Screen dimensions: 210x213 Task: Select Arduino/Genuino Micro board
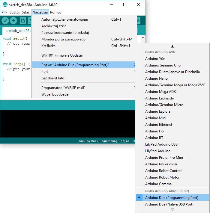(x=172, y=105)
